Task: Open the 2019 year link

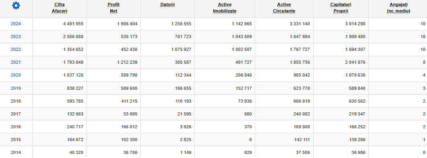Action: pyautogui.click(x=16, y=88)
